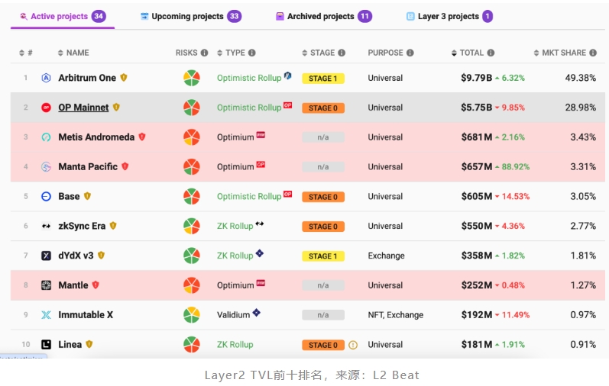Click the n/a stage badge for Immutable X

(x=323, y=315)
